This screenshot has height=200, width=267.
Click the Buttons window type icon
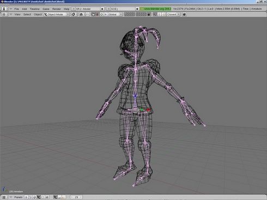[x=4, y=197]
